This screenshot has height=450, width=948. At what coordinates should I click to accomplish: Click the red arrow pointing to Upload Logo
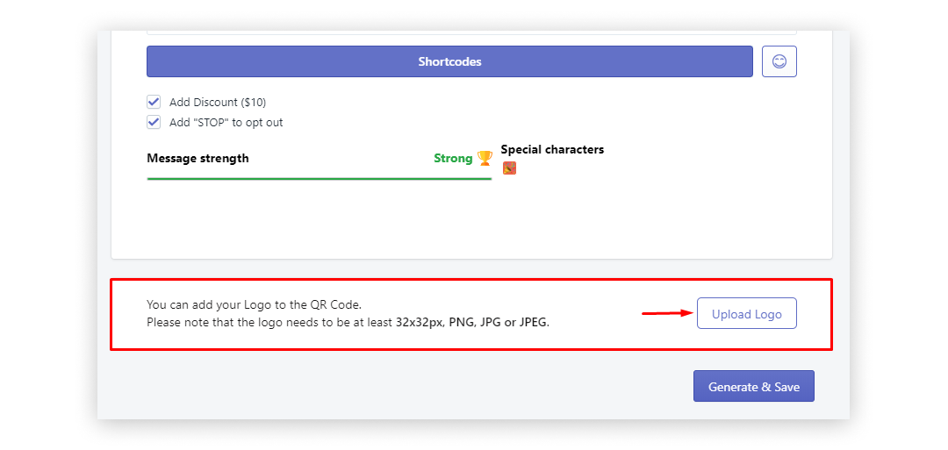coord(667,313)
